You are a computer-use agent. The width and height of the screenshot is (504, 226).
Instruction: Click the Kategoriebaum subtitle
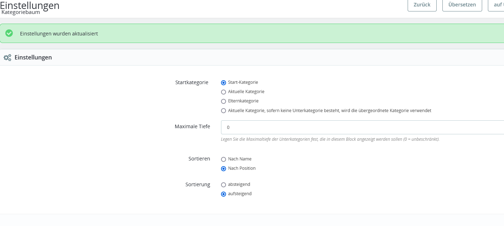point(21,12)
